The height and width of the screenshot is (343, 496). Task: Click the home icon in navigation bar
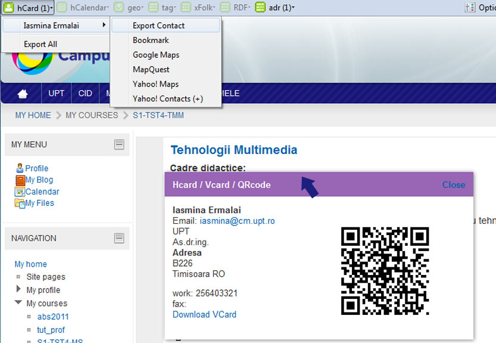tap(23, 94)
